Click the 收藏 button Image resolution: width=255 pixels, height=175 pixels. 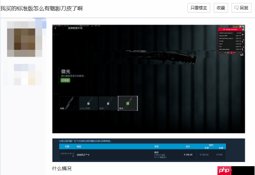[221, 8]
